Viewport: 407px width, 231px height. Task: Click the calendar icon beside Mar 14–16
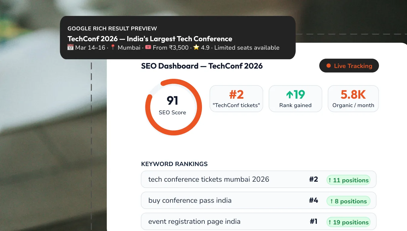pos(70,48)
